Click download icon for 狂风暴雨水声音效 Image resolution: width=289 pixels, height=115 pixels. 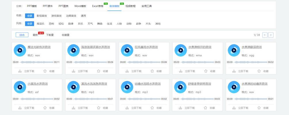pyautogui.click(x=127, y=71)
